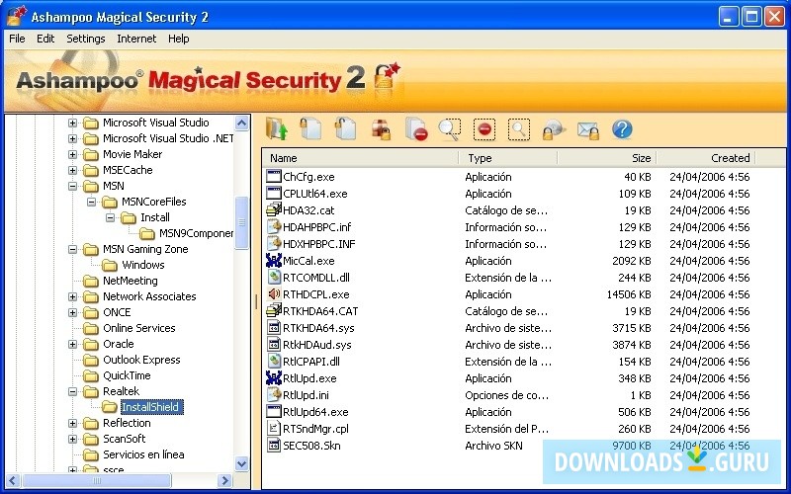Click the SEC508.Skn file icon

tap(274, 446)
